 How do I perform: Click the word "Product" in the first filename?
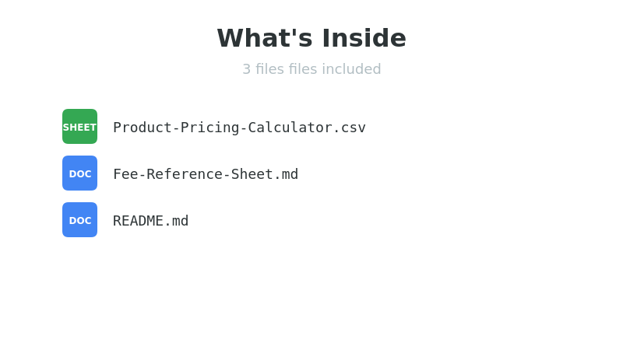tap(143, 128)
